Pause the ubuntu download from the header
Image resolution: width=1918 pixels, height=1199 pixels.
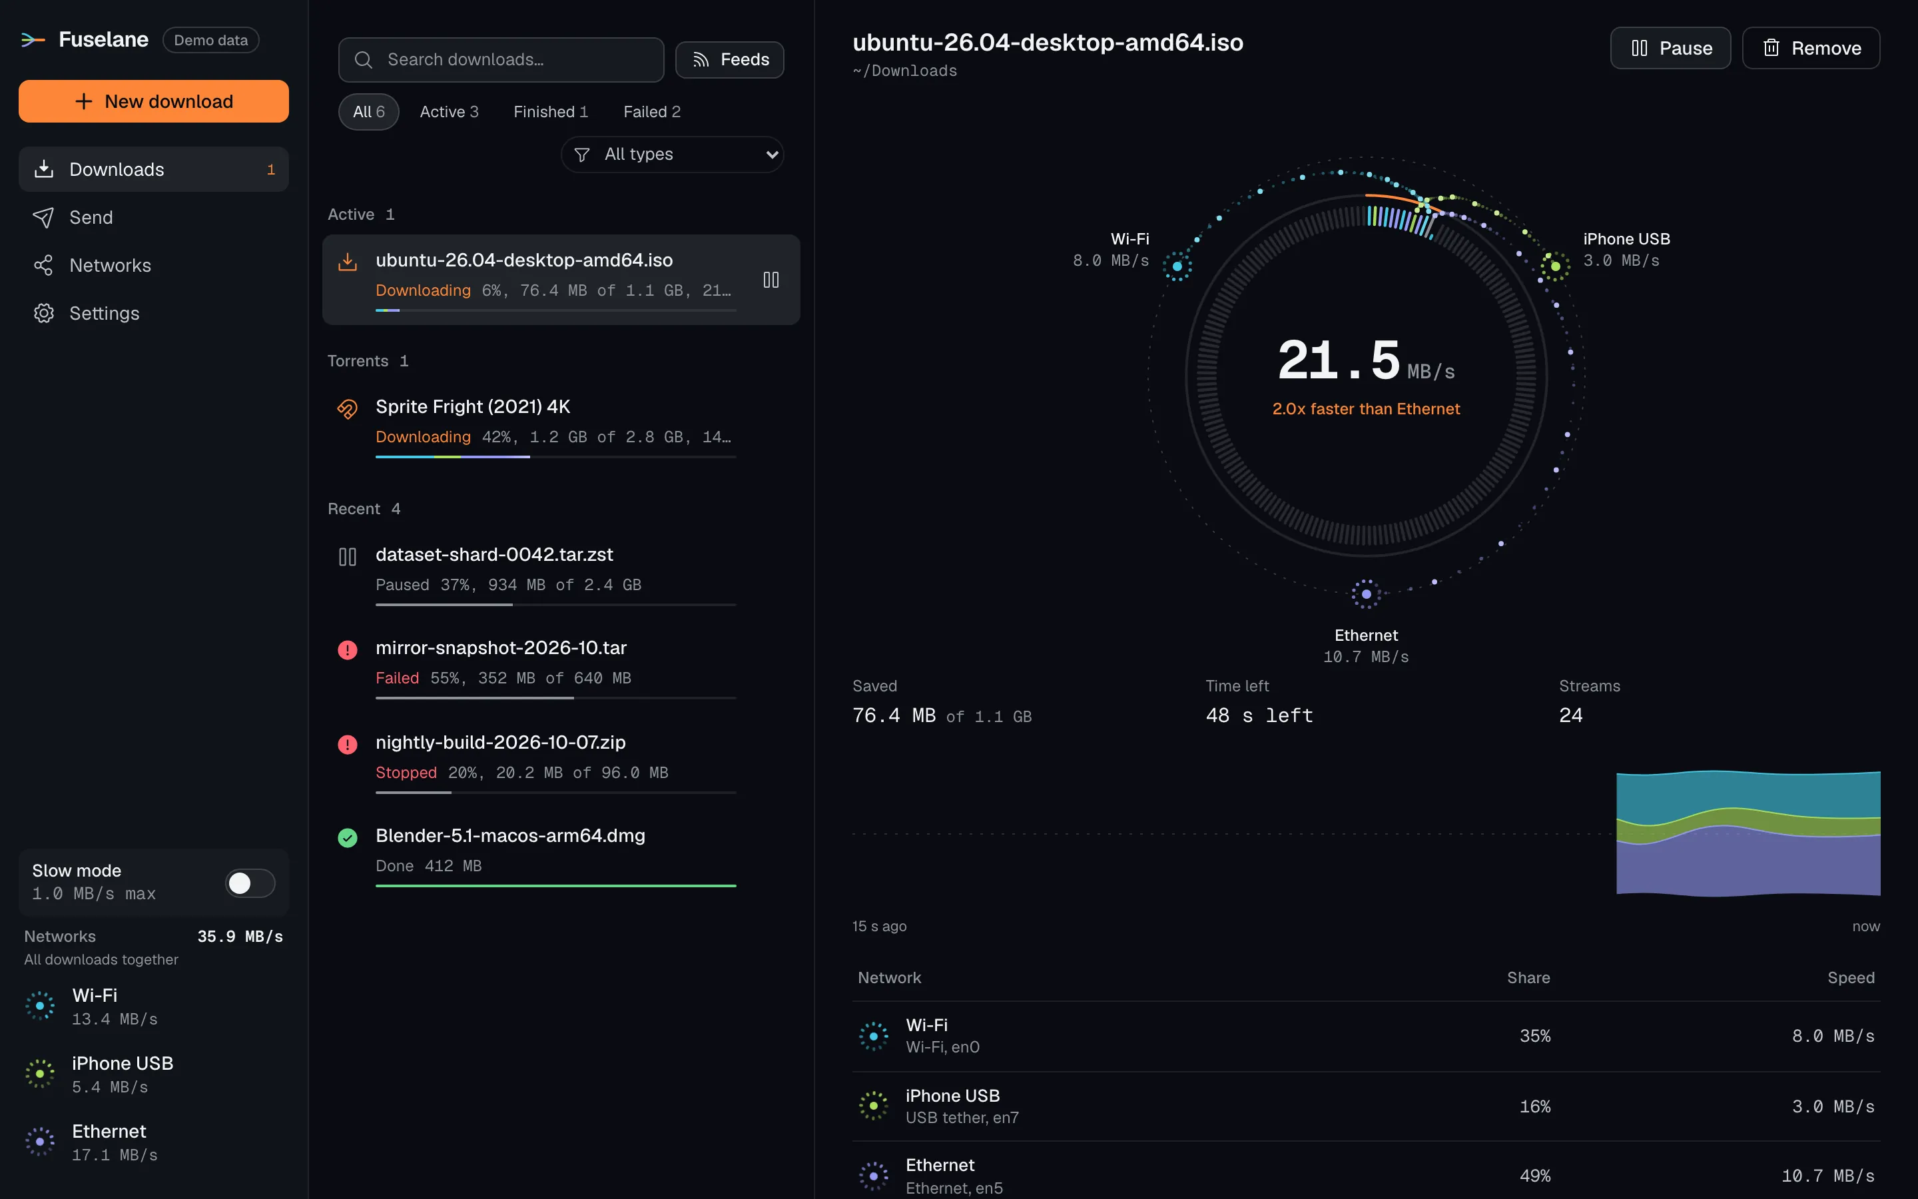pyautogui.click(x=1670, y=49)
